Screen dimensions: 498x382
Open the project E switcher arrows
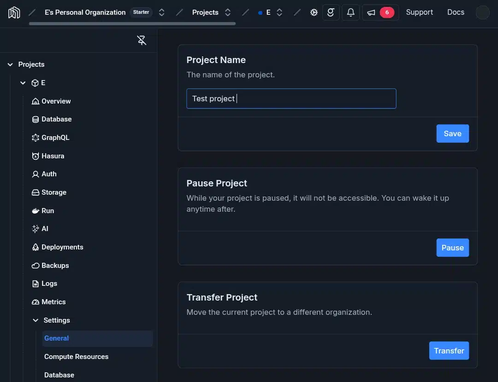coord(279,12)
